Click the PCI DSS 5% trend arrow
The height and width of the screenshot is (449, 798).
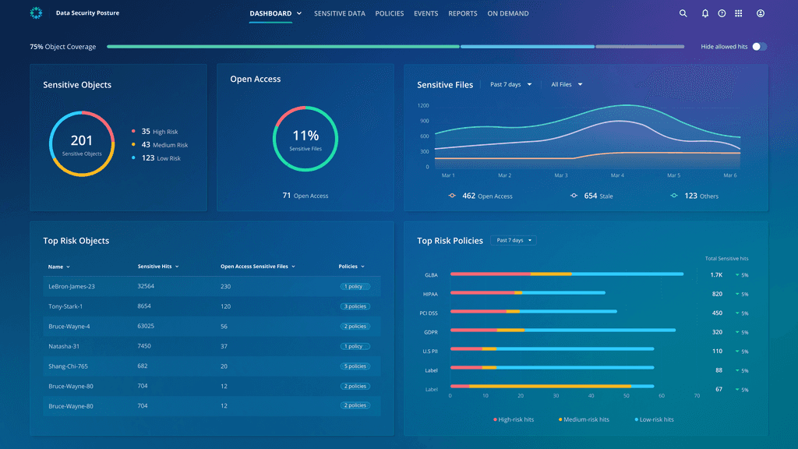click(737, 313)
